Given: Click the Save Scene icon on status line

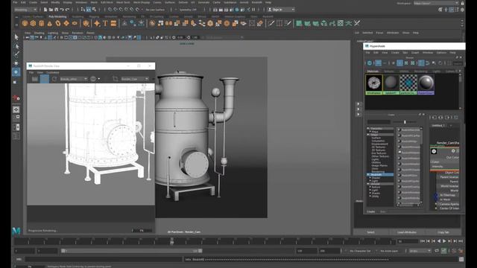Looking at the screenshot, I should [x=56, y=10].
